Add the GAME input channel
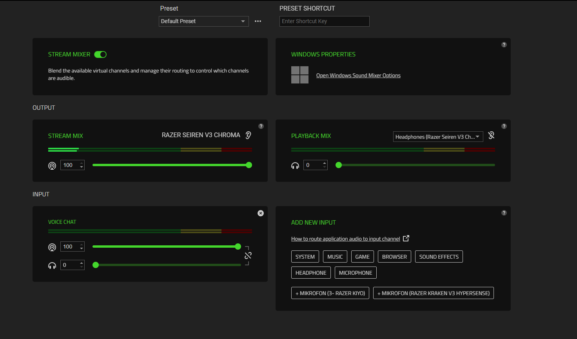The image size is (577, 339). point(363,257)
